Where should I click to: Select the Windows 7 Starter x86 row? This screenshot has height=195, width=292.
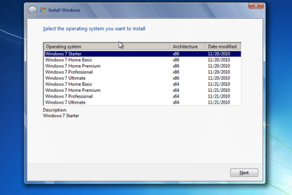143,54
